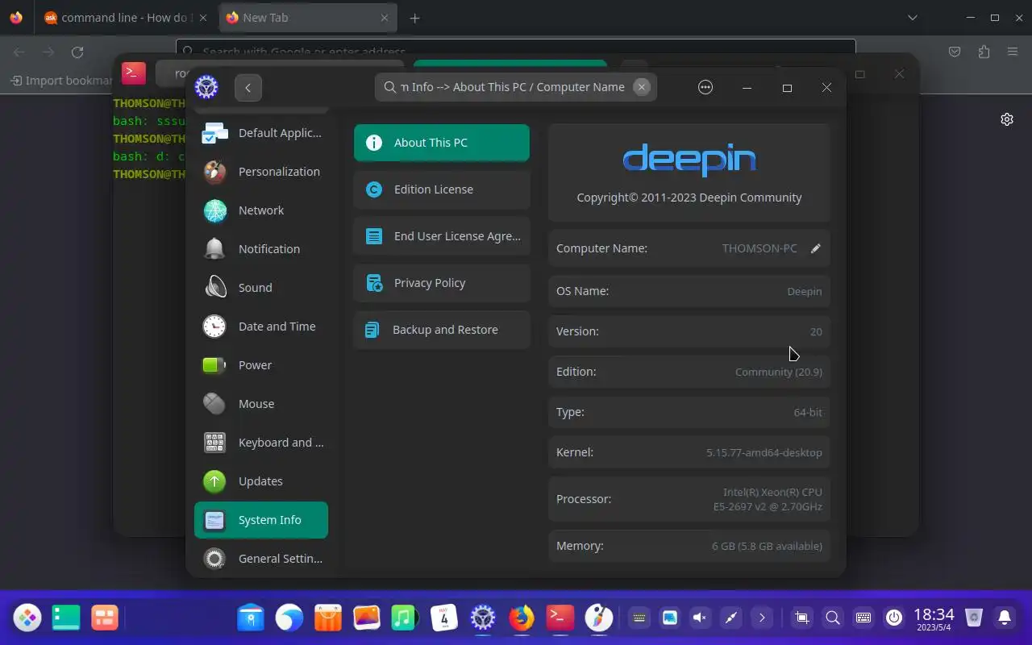The height and width of the screenshot is (645, 1032).
Task: Open the Edition License page
Action: click(x=442, y=189)
